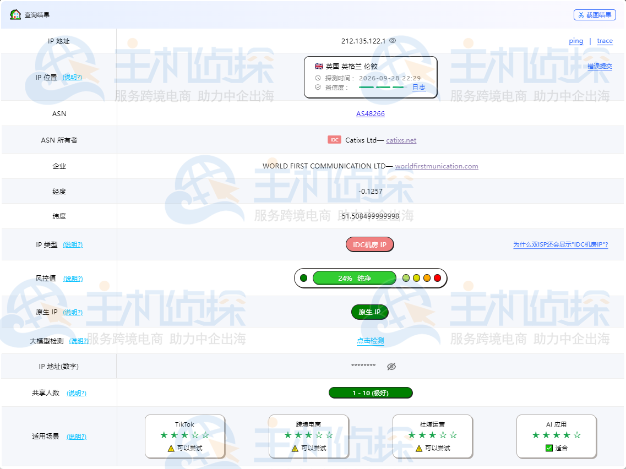Viewport: 626px width, 469px height.
Task: Click the latitude value 51.508499999998
Action: 370,216
